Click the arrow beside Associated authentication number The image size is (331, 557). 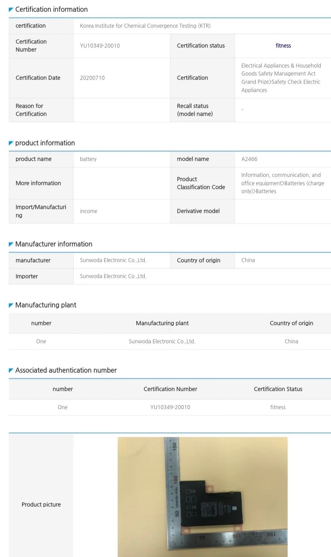11,370
